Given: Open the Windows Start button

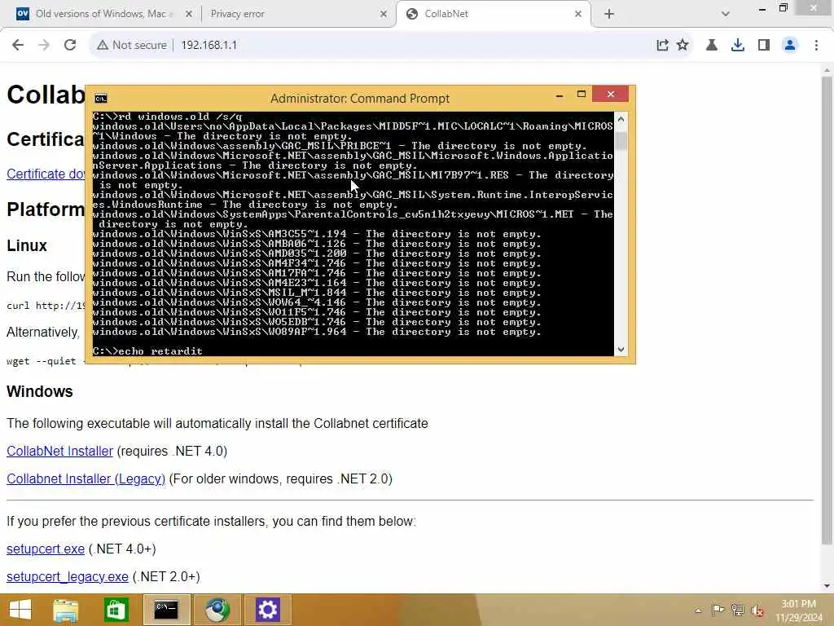Looking at the screenshot, I should click(x=20, y=610).
